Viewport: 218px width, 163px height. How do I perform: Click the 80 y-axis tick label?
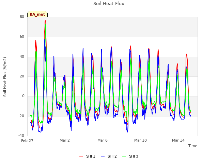(22, 17)
